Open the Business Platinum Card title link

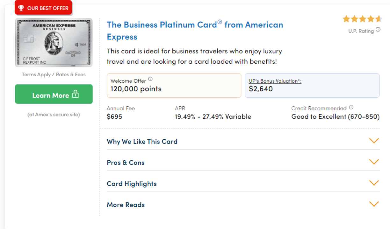tap(195, 31)
